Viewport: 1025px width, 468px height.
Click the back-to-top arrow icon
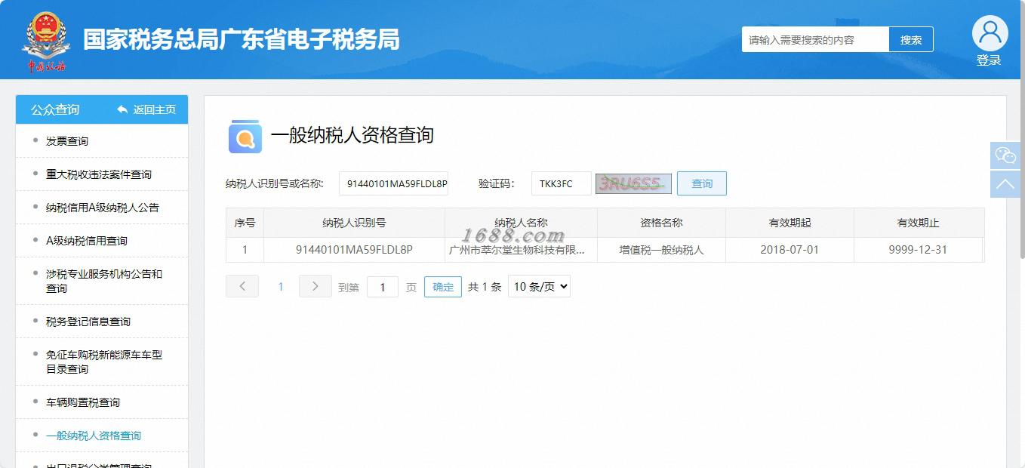click(x=1005, y=184)
